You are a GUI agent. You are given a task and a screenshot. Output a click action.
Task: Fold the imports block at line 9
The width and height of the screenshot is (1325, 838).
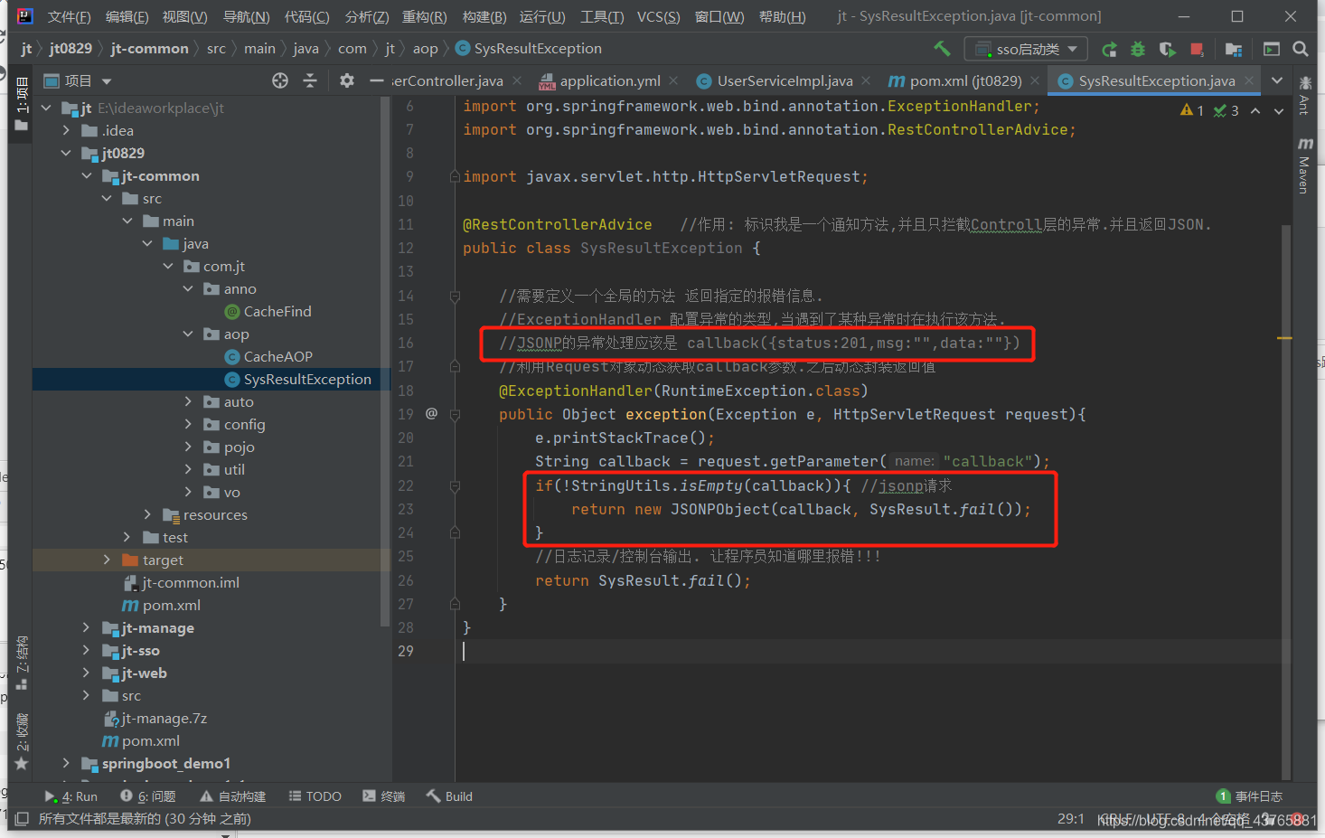[455, 176]
